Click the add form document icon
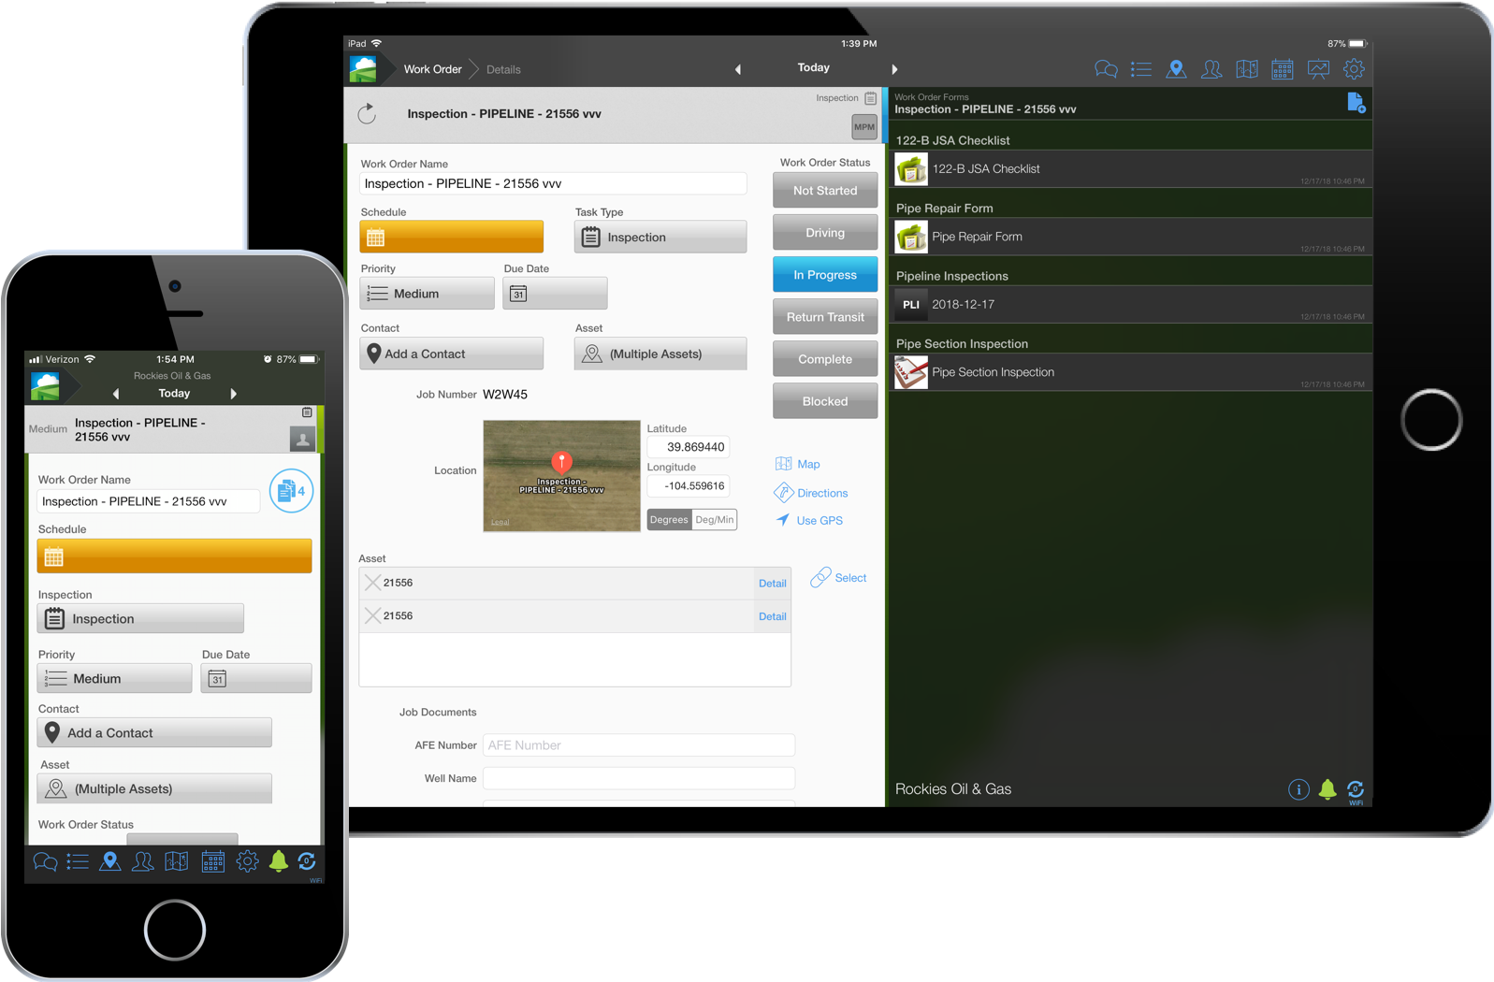 [1356, 103]
